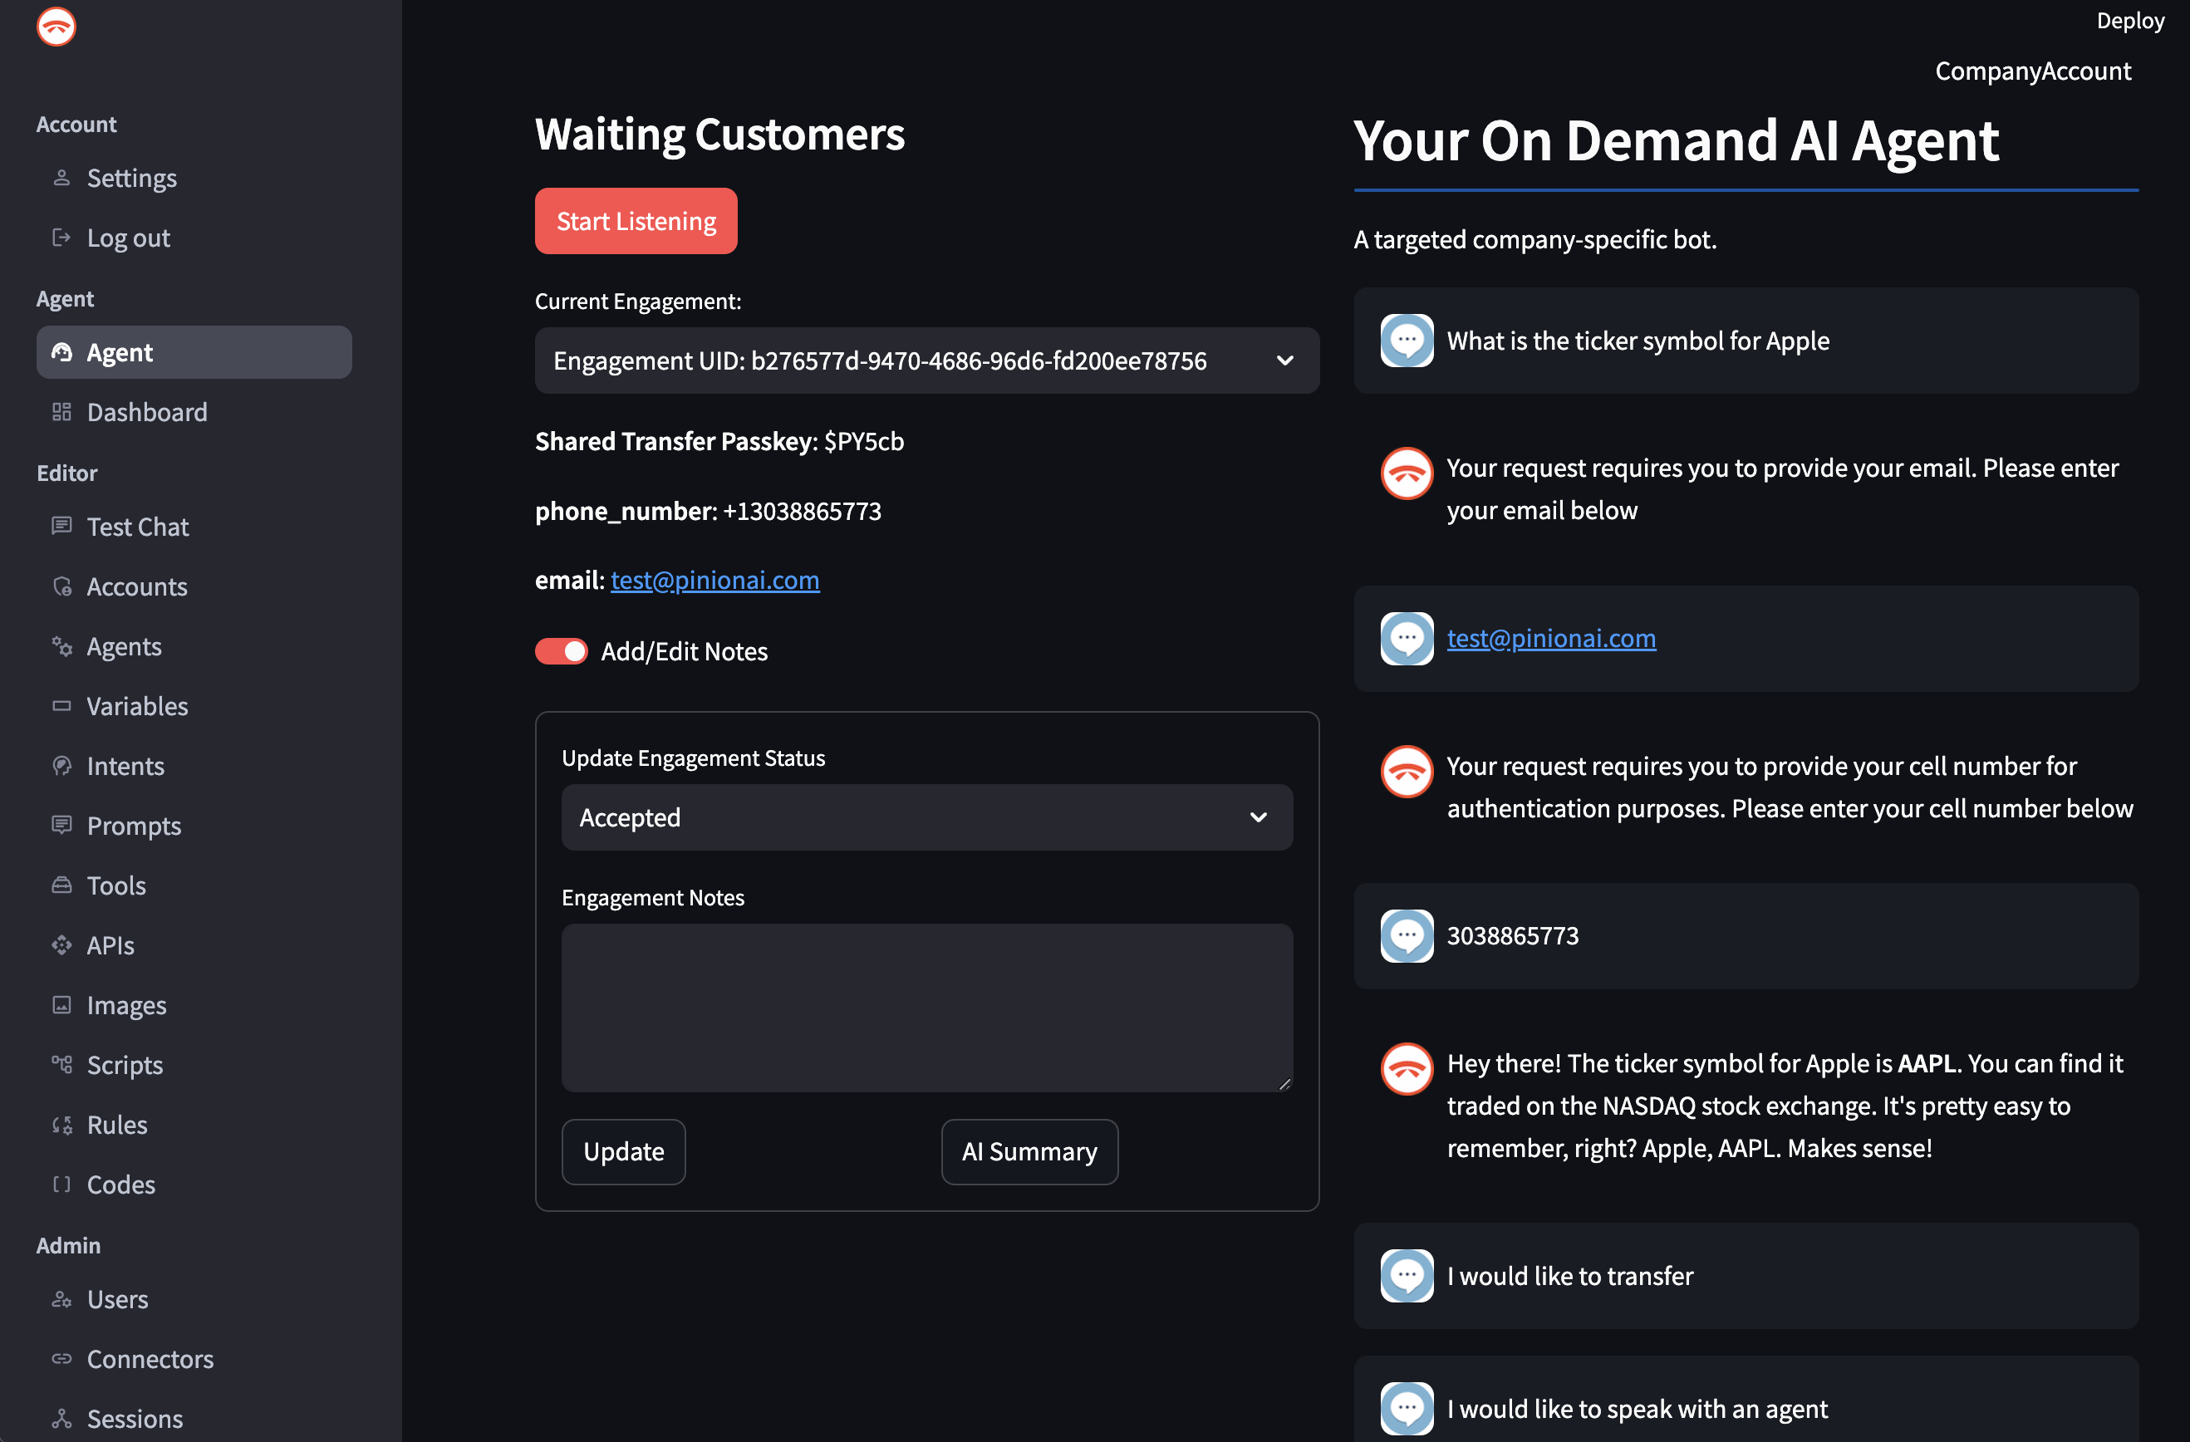This screenshot has height=1442, width=2190.
Task: Click the 'I would like to transfer' message
Action: click(1570, 1275)
